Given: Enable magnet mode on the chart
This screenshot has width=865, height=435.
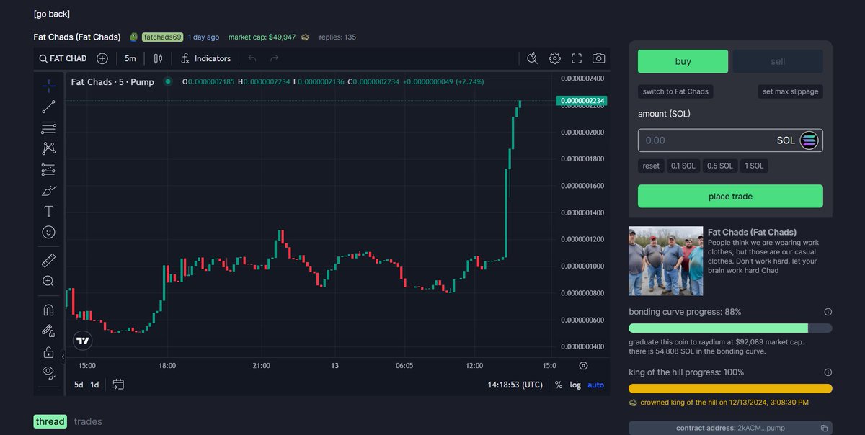Looking at the screenshot, I should 48,309.
